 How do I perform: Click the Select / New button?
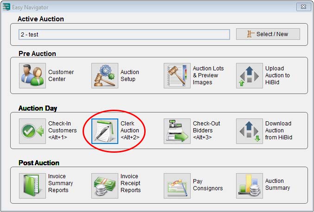coord(268,34)
